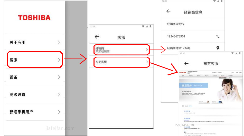This screenshot has height=136, width=244.
Task: Select the 客服 screen title text
Action: click(x=121, y=37)
